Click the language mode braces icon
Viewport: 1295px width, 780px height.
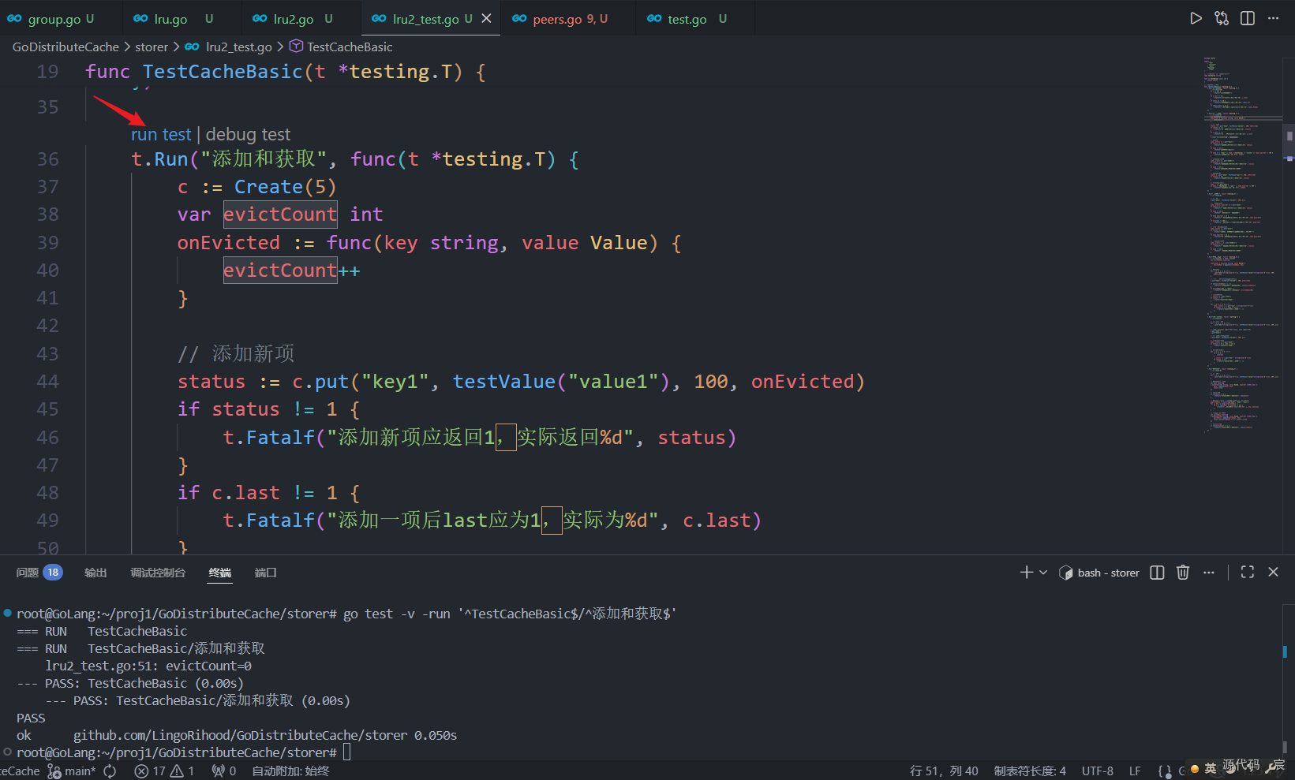click(1165, 771)
